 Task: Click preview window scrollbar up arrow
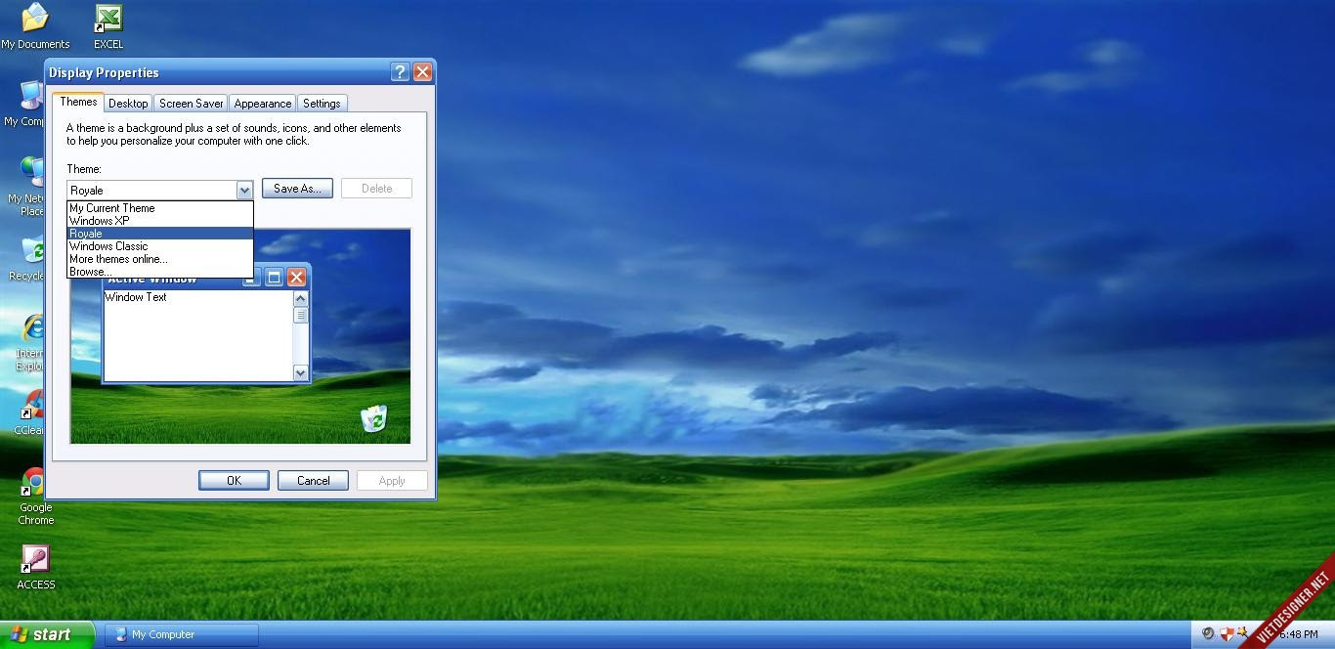click(x=300, y=299)
